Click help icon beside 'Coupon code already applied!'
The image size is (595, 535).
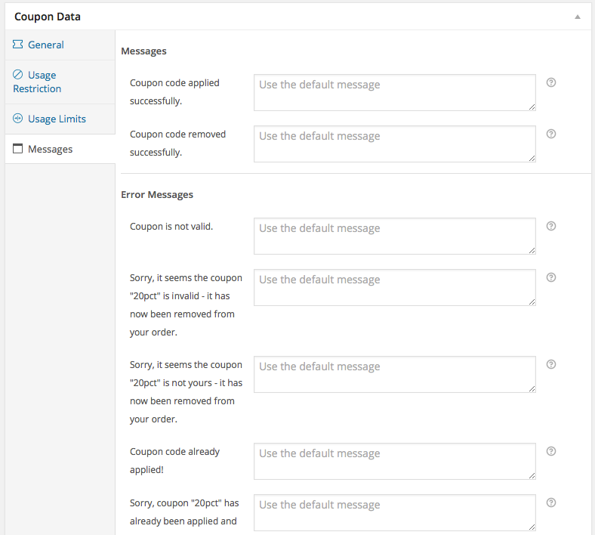[x=551, y=451]
